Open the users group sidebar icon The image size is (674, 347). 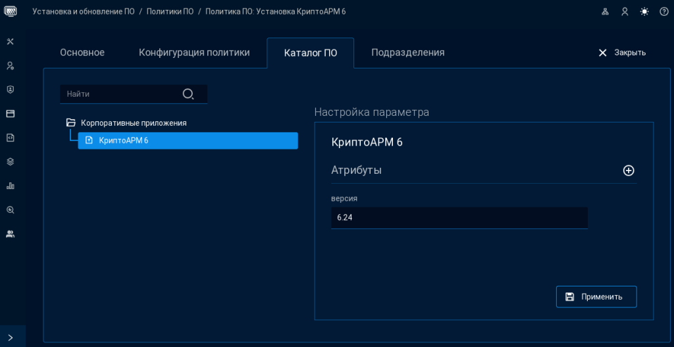click(x=10, y=234)
